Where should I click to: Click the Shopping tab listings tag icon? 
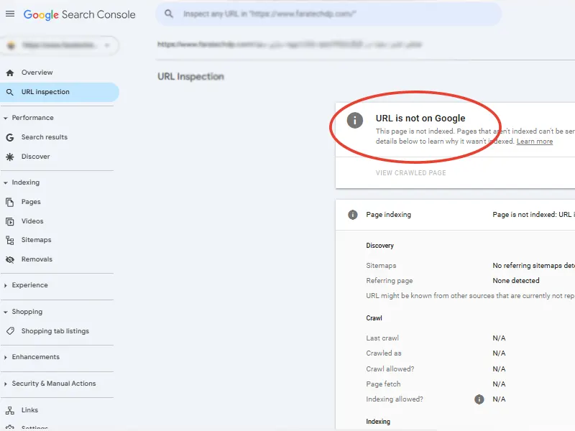[10, 331]
